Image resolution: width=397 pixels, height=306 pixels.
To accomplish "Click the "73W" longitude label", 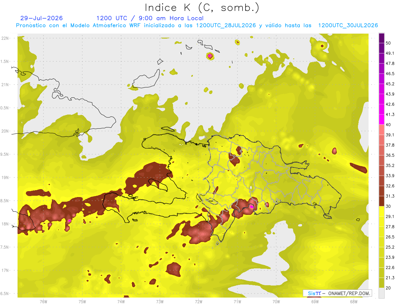I will point(160,301).
